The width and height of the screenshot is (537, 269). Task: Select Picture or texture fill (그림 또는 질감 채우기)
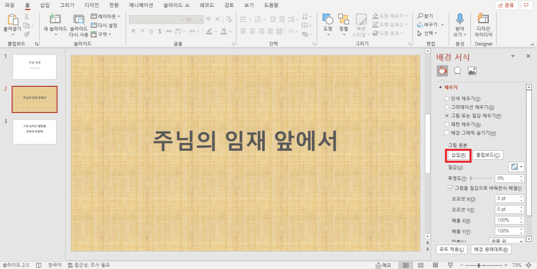447,116
